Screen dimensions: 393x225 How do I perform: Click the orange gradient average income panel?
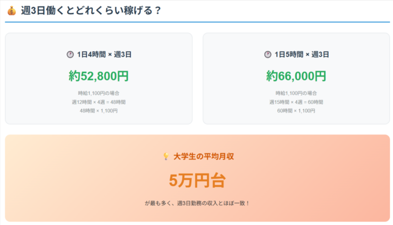(x=197, y=178)
